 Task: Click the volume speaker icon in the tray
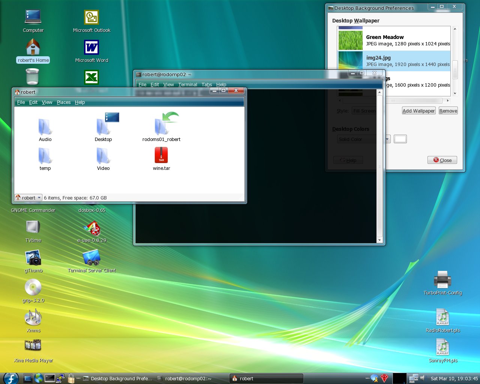click(x=423, y=378)
